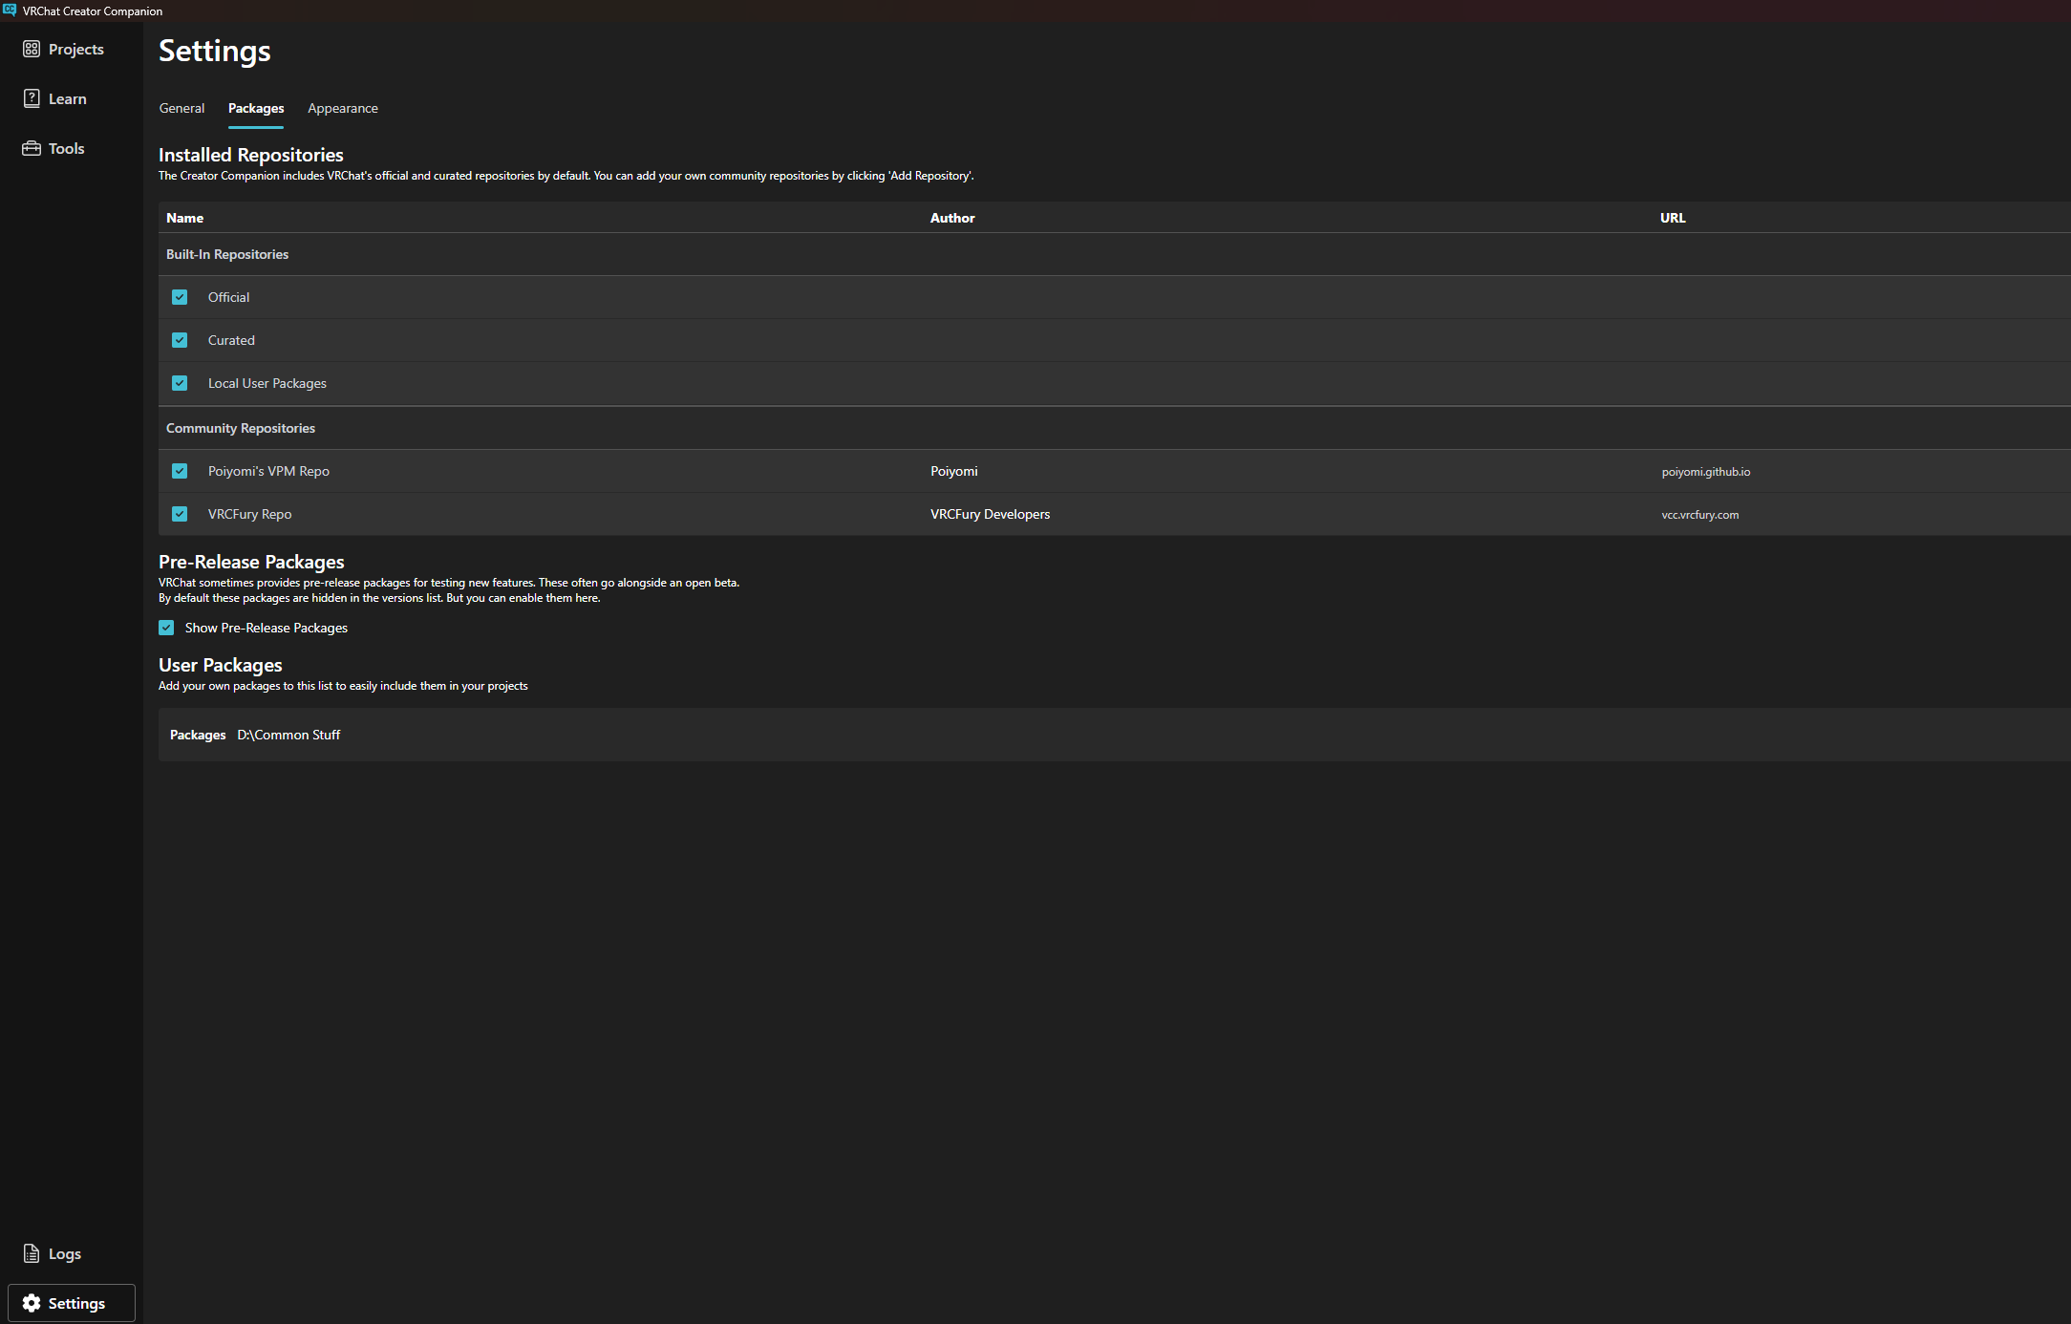The width and height of the screenshot is (2071, 1324).
Task: Toggle Show Pre-Release Packages checkbox
Action: 166,628
